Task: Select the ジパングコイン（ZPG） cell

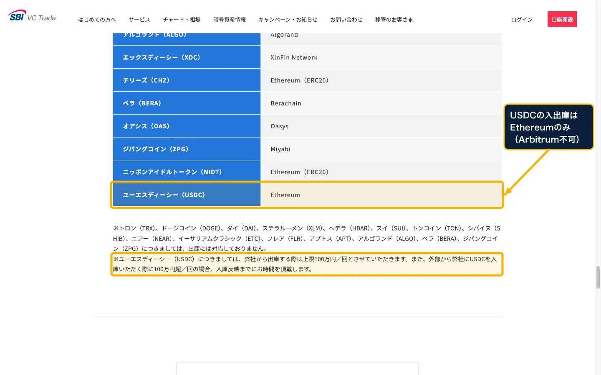Action: [187, 149]
